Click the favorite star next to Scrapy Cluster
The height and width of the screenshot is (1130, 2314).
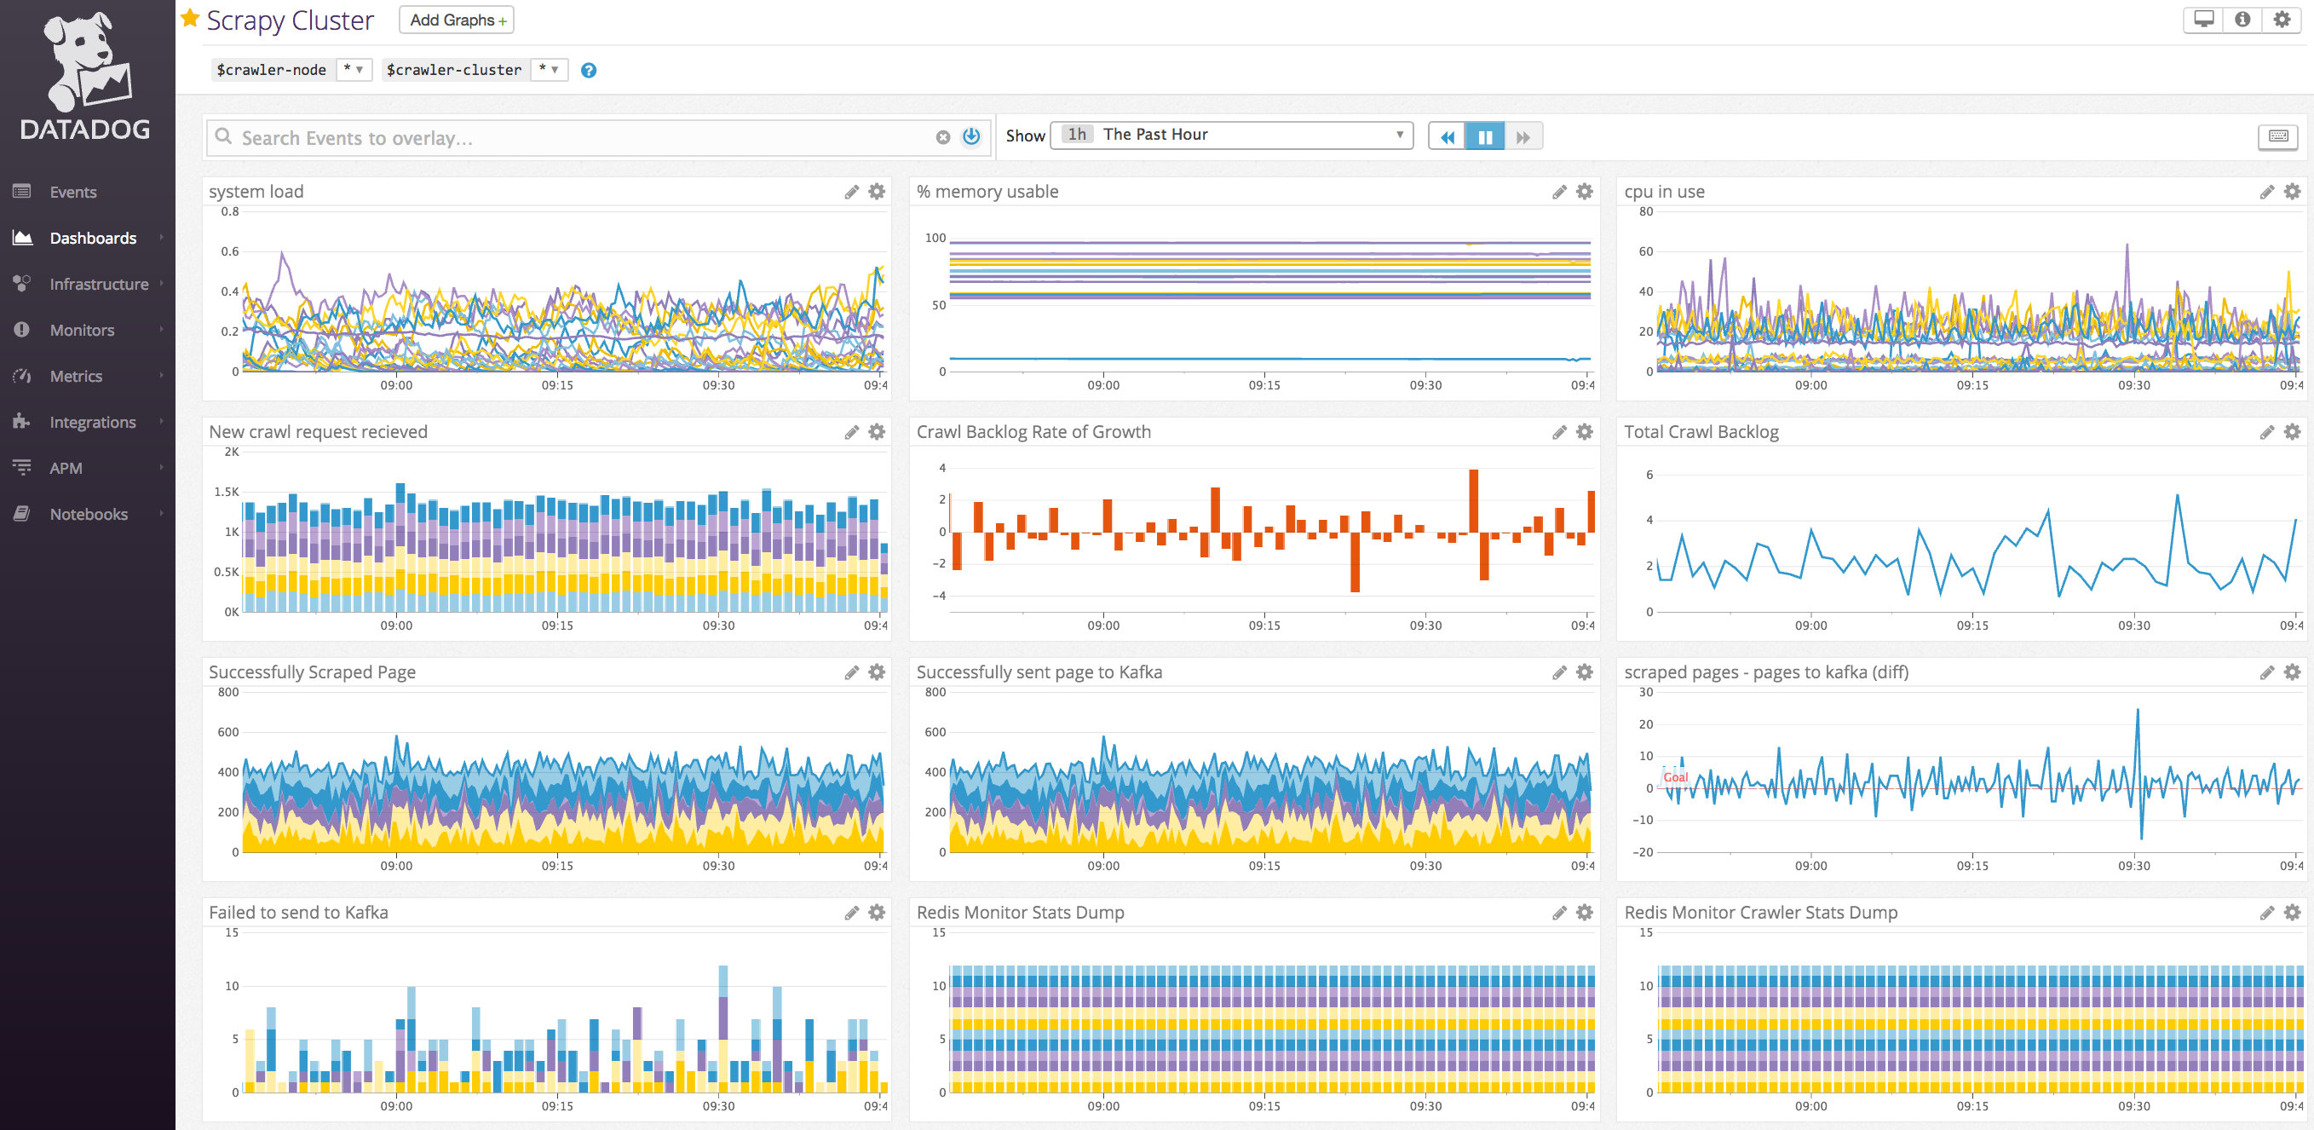[x=189, y=18]
